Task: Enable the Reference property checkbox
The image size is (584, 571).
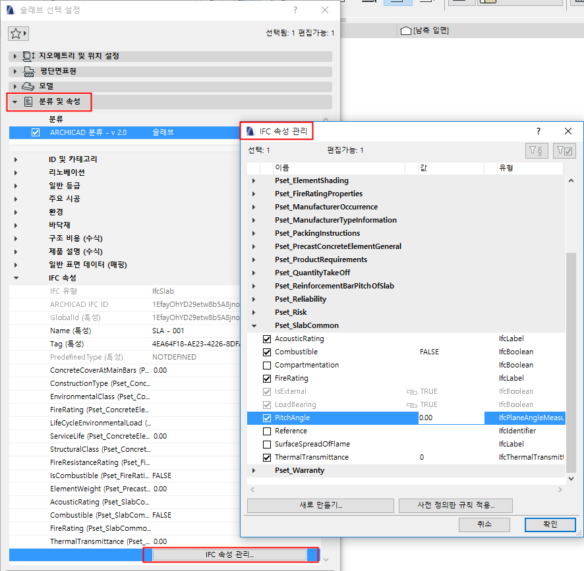Action: tap(267, 431)
